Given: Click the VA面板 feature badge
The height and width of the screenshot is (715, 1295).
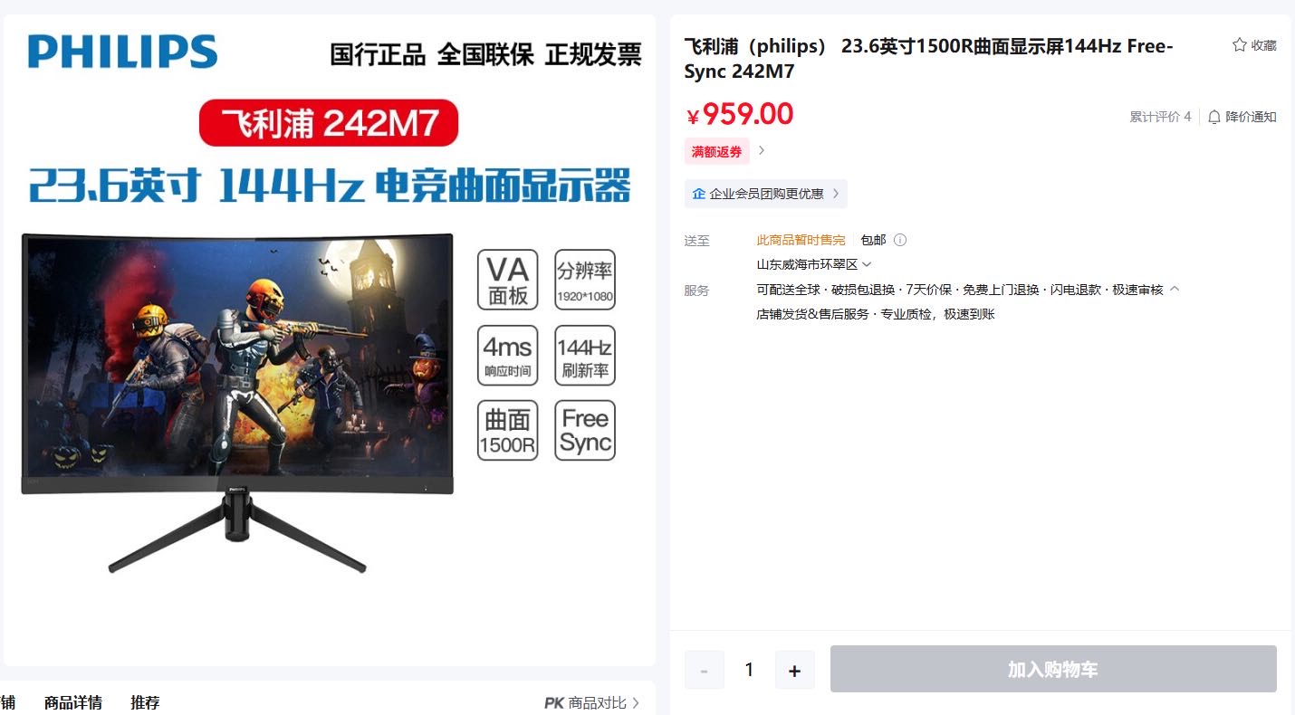Looking at the screenshot, I should tap(508, 280).
